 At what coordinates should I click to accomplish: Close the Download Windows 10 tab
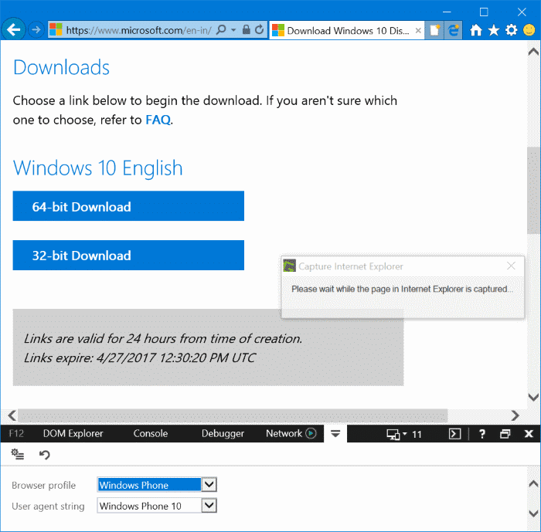(x=418, y=30)
